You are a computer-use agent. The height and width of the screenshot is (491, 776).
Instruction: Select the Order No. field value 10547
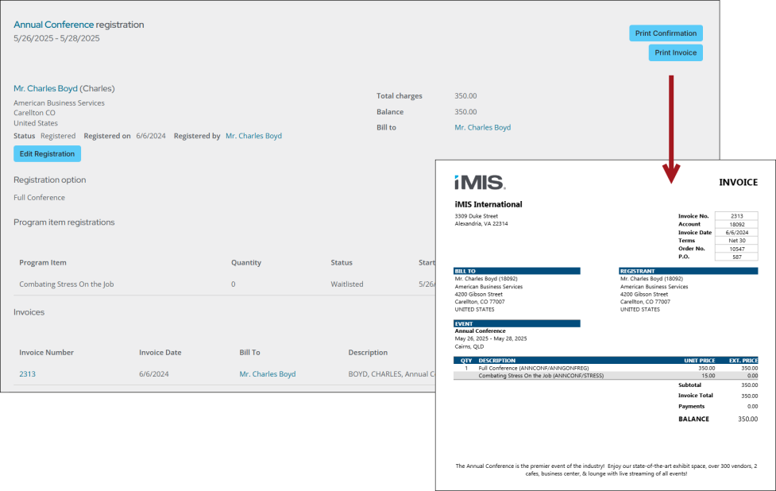pos(736,249)
